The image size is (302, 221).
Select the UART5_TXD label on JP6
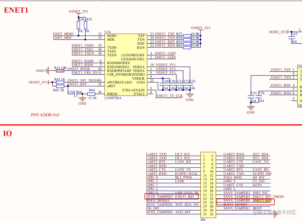pyautogui.click(x=156, y=154)
